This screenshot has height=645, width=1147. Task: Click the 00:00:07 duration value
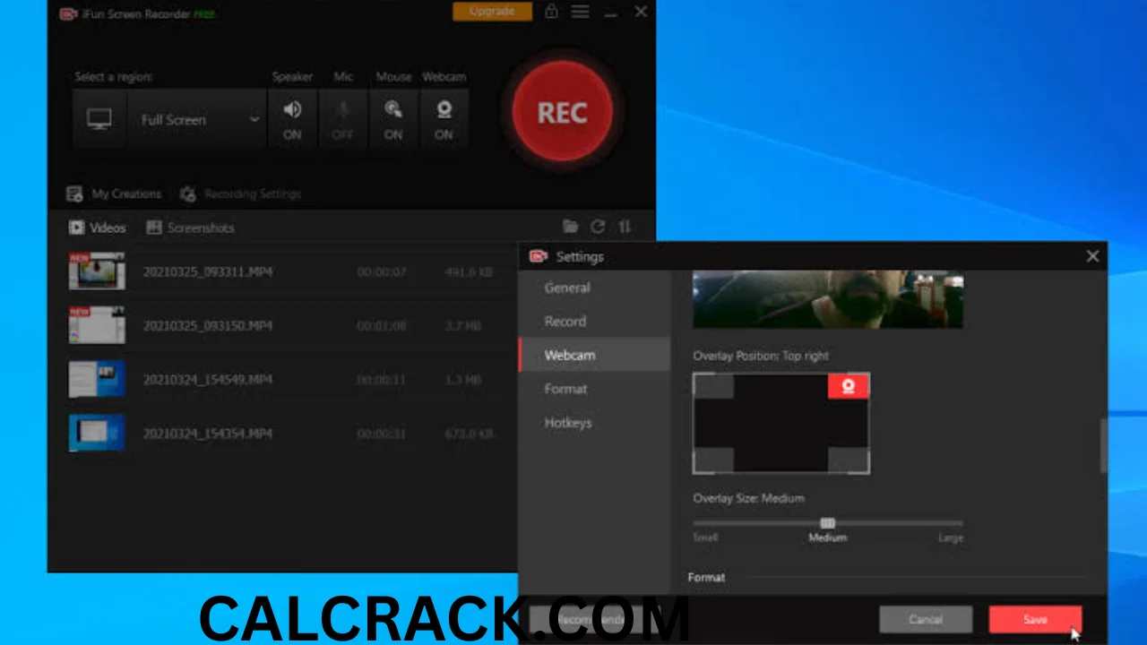tap(381, 271)
